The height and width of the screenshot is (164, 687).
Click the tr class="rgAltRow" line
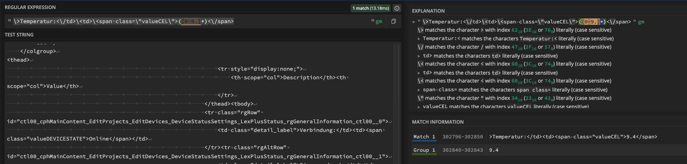coord(245,147)
